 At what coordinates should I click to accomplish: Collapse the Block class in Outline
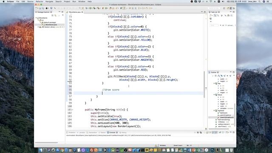click(x=214, y=95)
